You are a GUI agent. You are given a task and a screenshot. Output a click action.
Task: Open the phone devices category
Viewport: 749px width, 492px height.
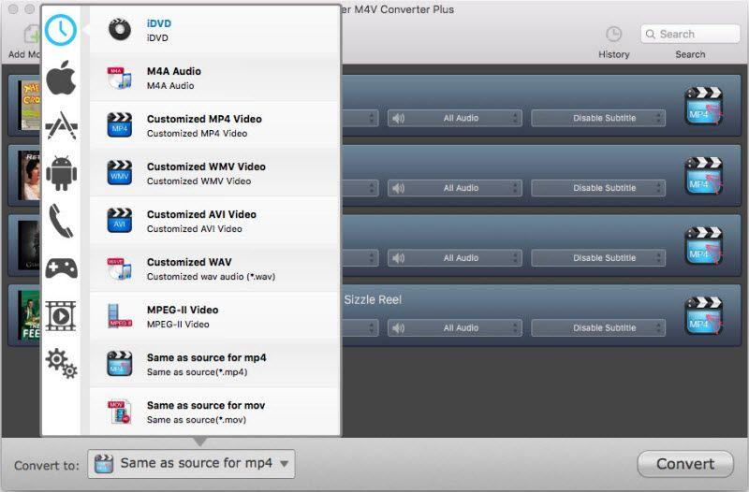coord(61,221)
